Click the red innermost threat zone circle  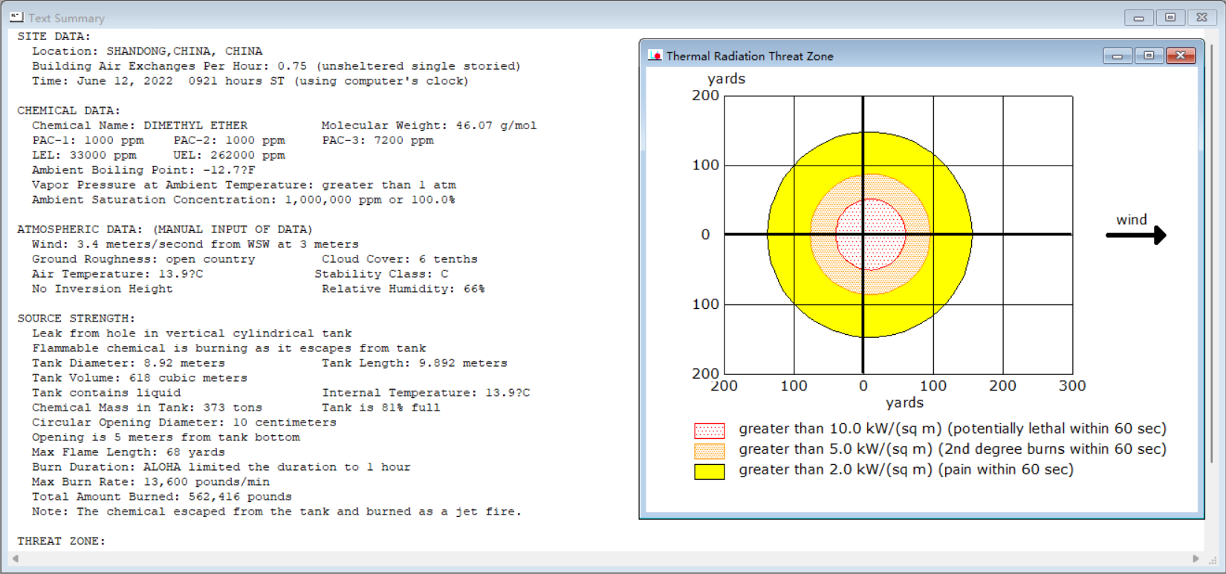(x=870, y=234)
